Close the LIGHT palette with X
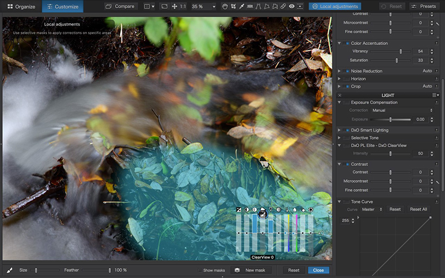 point(340,95)
